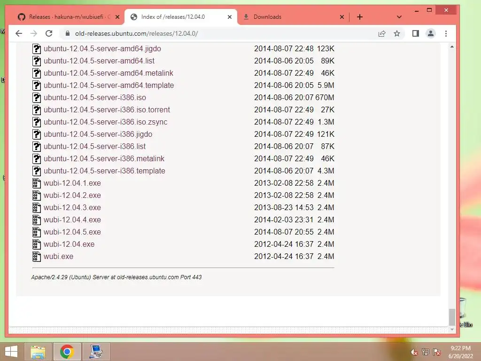
Task: Download wubi-12.04.exe
Action: (x=69, y=244)
